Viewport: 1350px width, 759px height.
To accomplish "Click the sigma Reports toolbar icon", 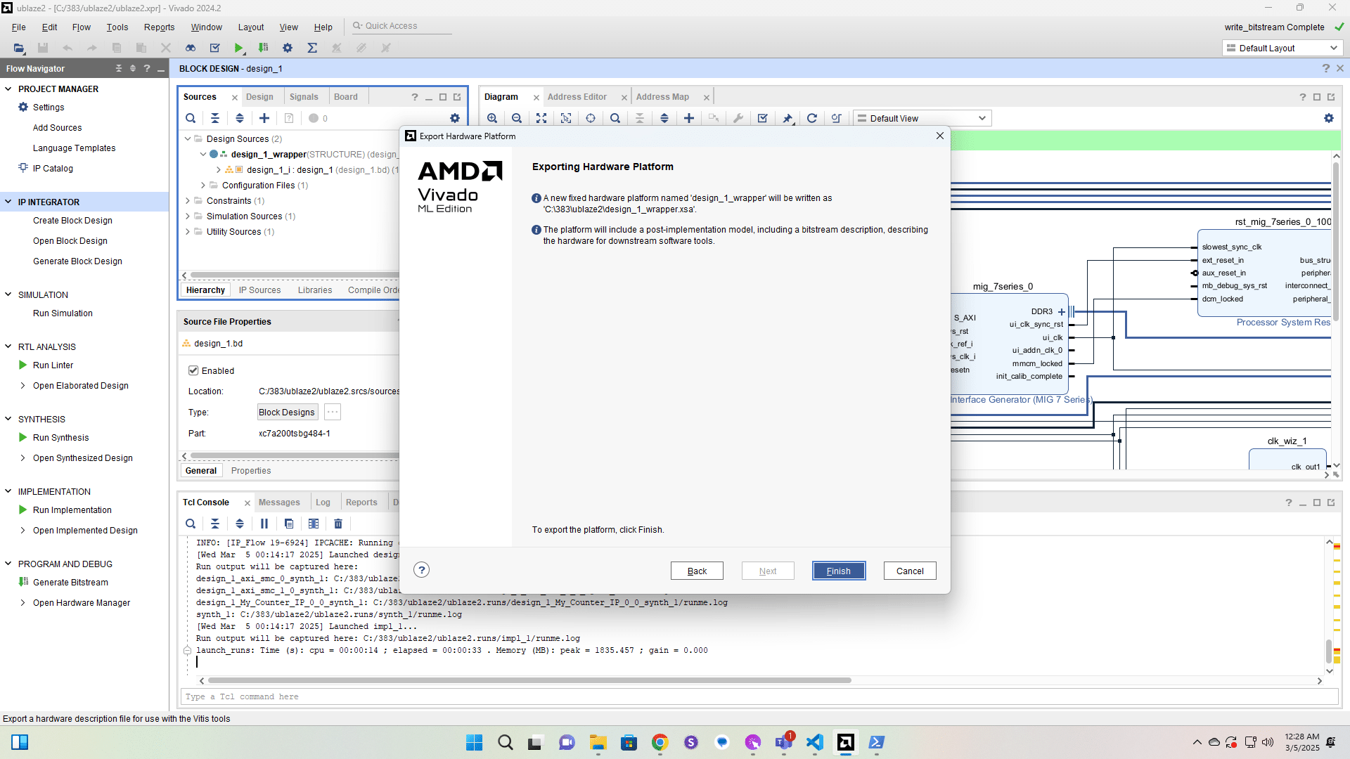I will 312,48.
